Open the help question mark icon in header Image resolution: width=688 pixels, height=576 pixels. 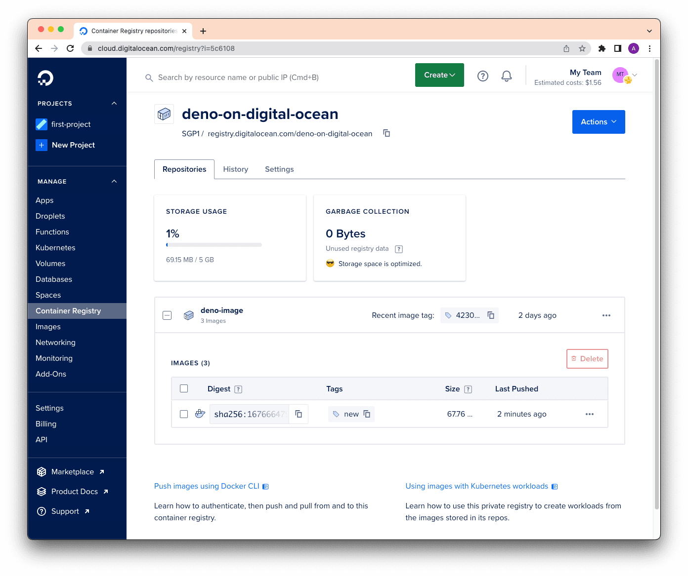[483, 76]
